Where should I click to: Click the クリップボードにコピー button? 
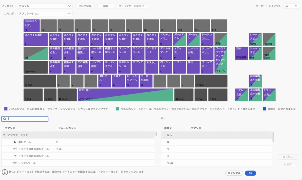pos(132,6)
